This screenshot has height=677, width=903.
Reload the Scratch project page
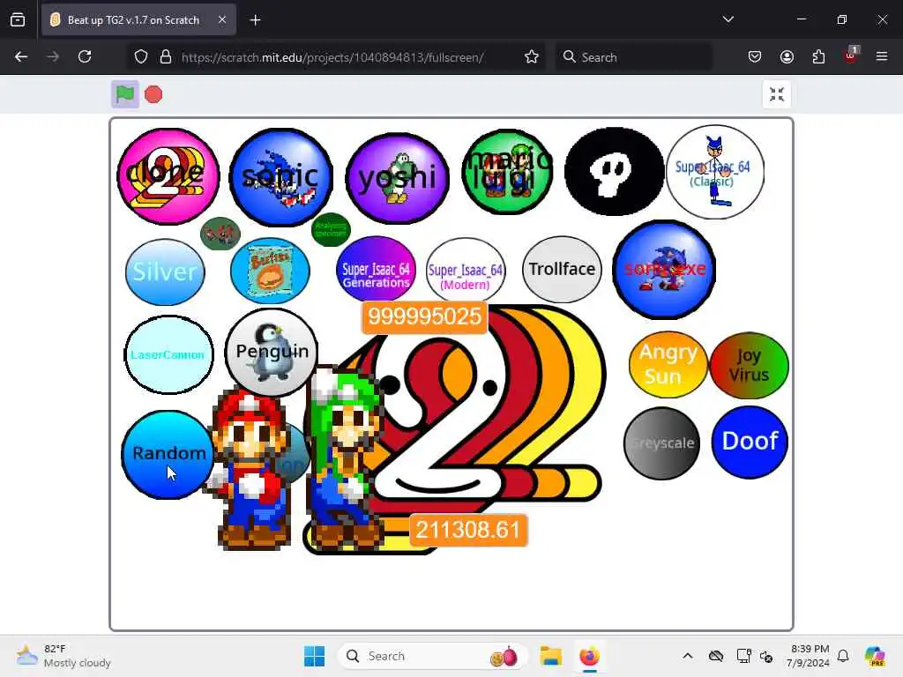pos(85,56)
